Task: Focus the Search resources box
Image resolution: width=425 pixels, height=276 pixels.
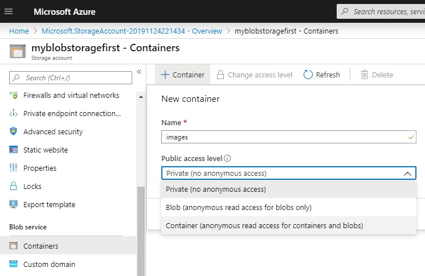Action: (x=381, y=11)
